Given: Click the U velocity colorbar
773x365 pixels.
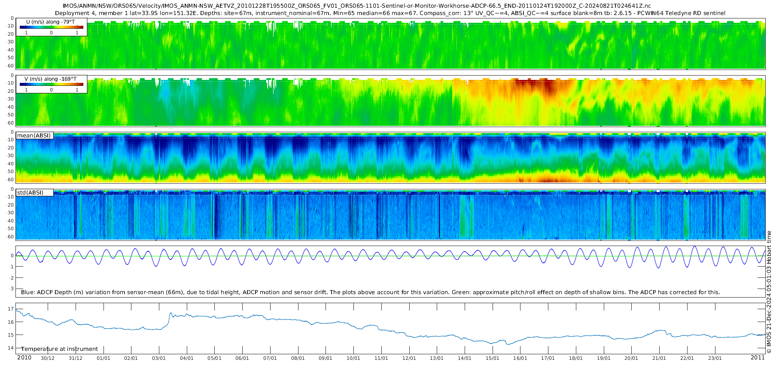Looking at the screenshot, I should tap(51, 27).
